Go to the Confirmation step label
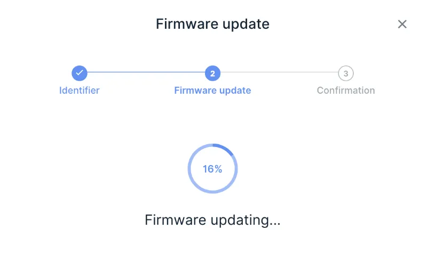Screen dimensions: 427x254 tap(345, 91)
